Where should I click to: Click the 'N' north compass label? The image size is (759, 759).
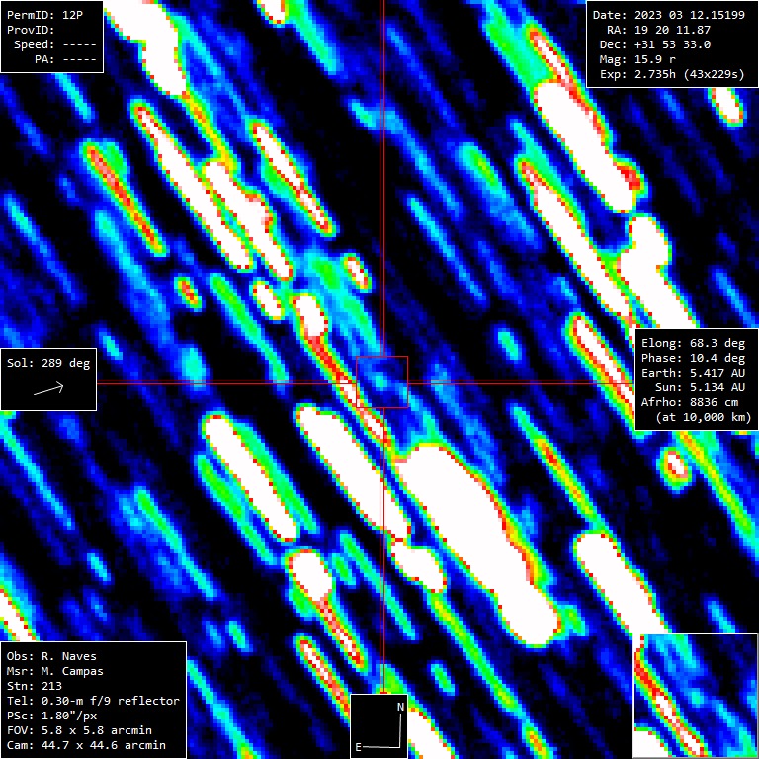(x=400, y=707)
